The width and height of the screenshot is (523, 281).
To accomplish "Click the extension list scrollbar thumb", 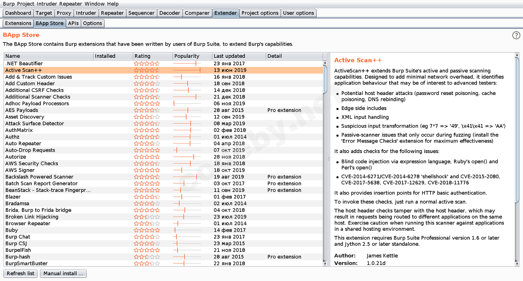I will [325, 79].
